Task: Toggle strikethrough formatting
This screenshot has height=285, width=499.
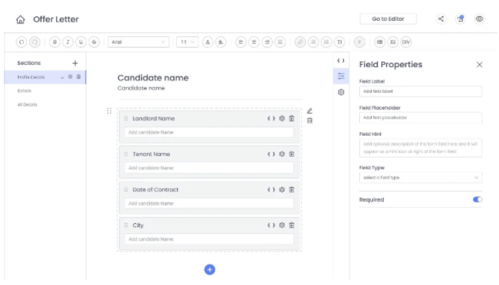Action: pyautogui.click(x=94, y=42)
